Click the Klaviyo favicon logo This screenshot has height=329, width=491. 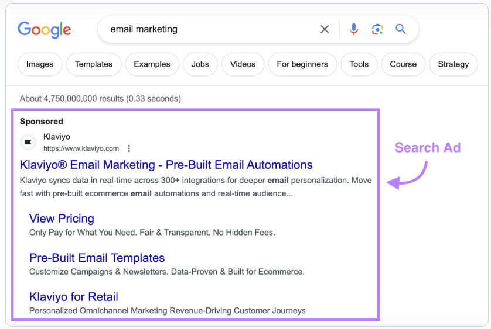[28, 142]
